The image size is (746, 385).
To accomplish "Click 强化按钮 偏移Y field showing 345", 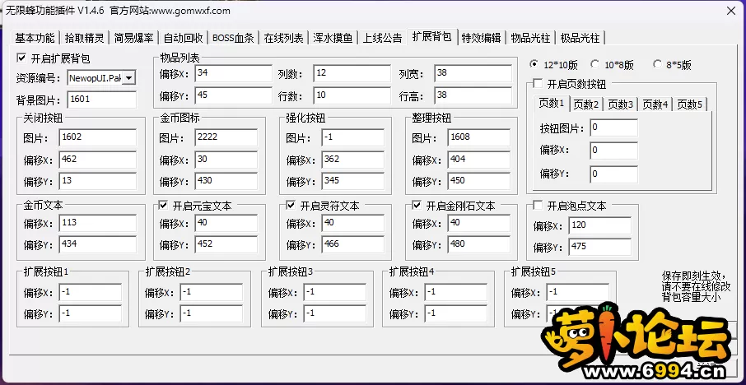I will [352, 181].
